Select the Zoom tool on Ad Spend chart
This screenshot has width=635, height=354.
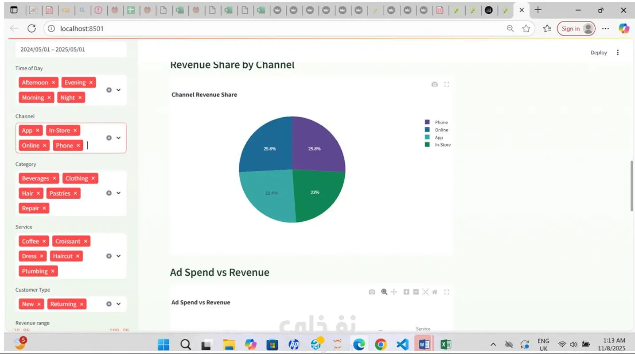click(384, 292)
